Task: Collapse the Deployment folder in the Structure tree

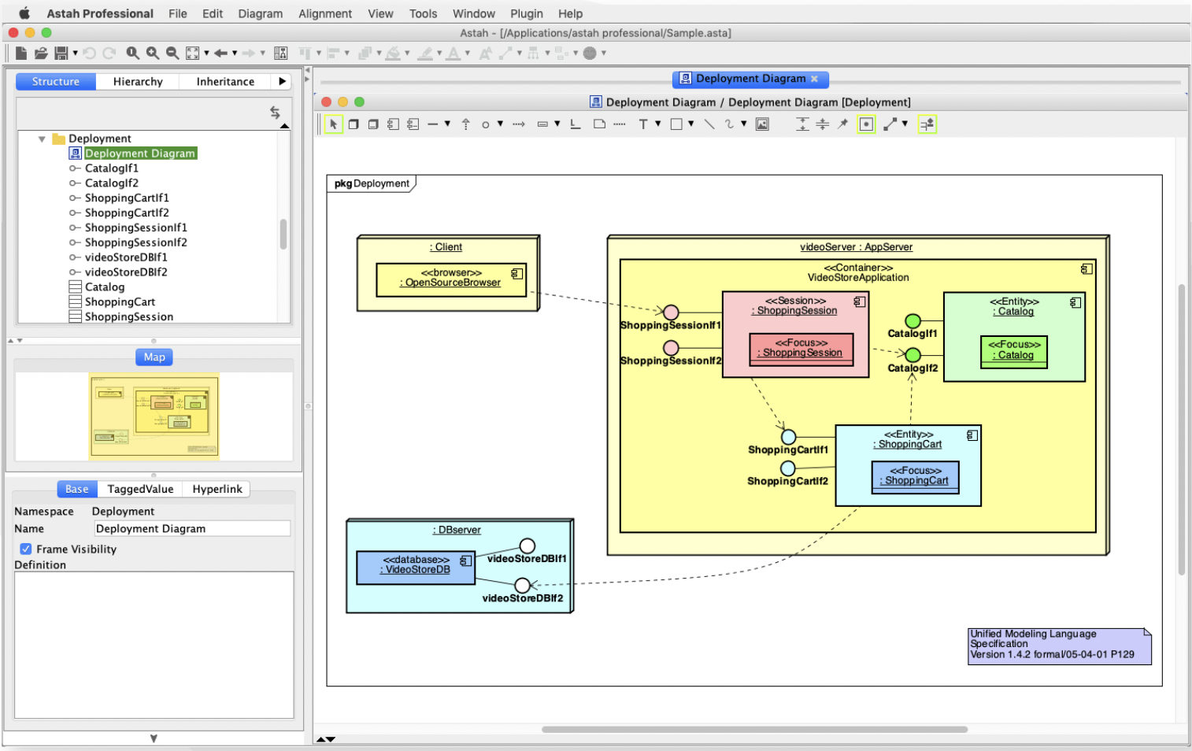Action: click(42, 138)
